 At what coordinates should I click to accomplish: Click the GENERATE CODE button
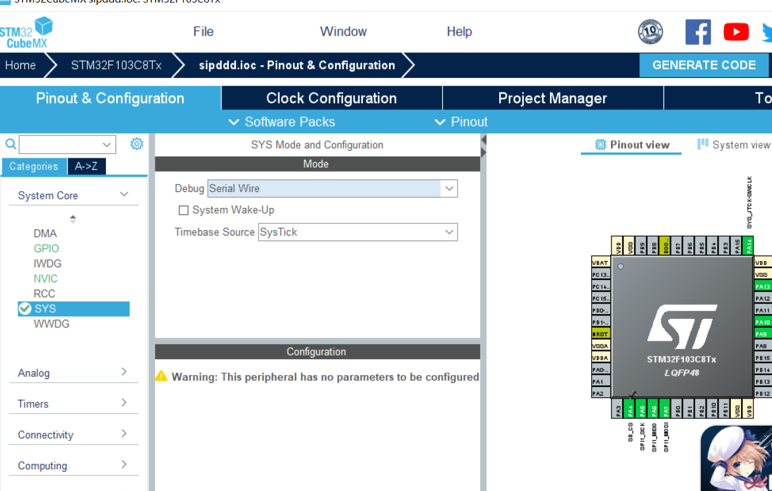704,65
